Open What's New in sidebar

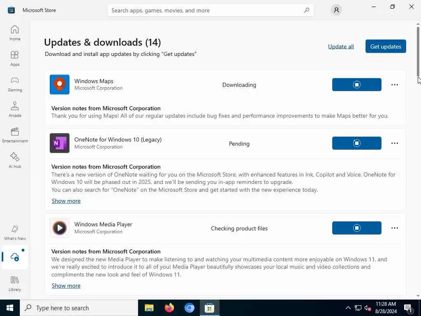click(x=15, y=233)
